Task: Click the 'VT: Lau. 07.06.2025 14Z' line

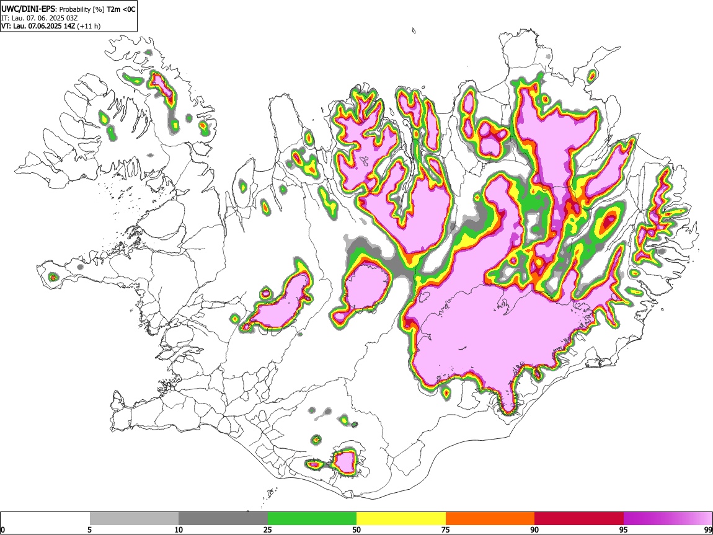Action: click(38, 26)
